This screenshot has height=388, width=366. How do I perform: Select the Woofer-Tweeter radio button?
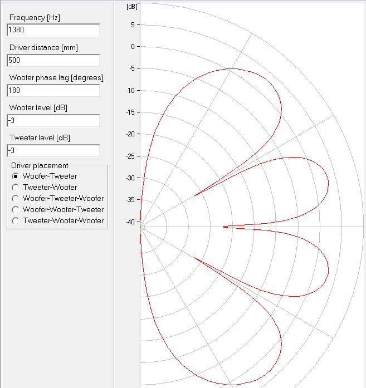tap(16, 176)
